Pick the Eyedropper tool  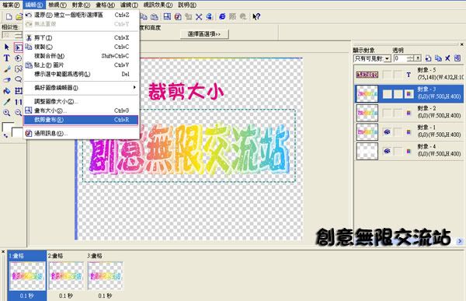click(6, 102)
